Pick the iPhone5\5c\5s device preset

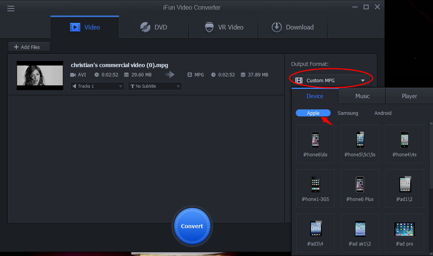(360, 144)
